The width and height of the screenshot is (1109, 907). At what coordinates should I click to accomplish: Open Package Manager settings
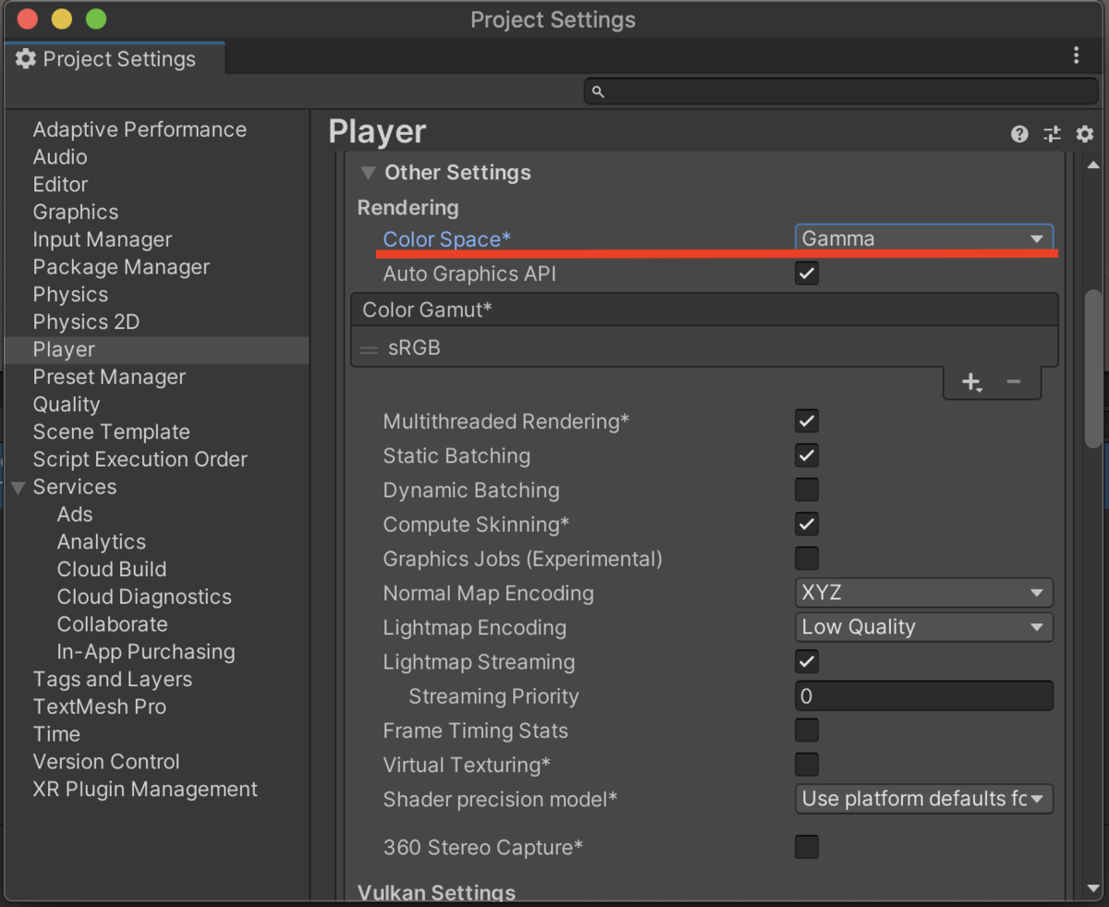(x=121, y=267)
